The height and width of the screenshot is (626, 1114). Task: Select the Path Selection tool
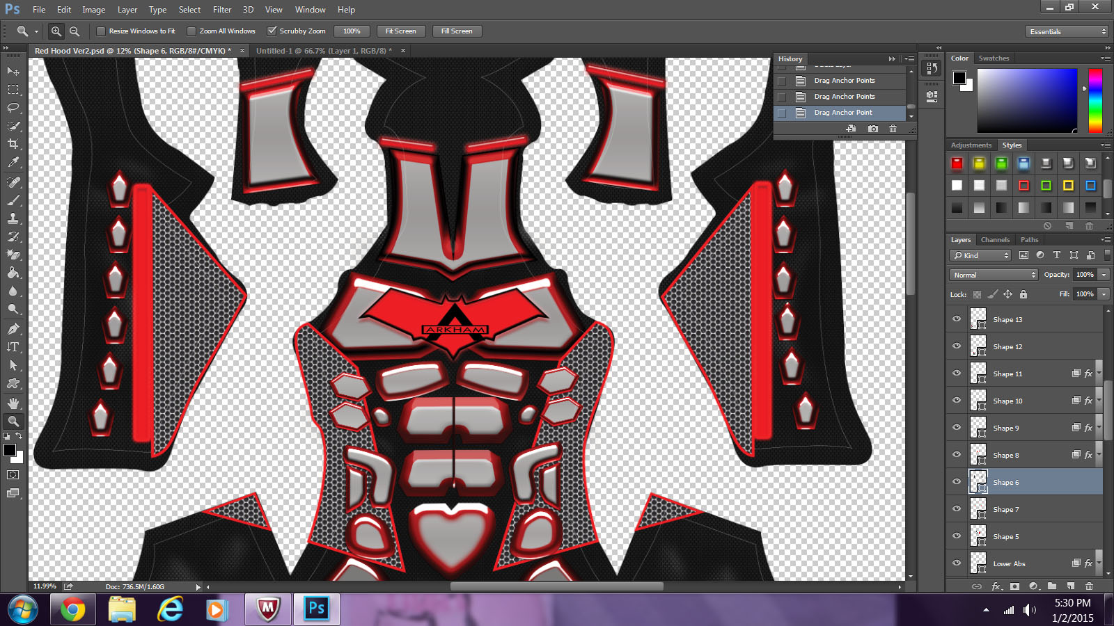tap(13, 365)
